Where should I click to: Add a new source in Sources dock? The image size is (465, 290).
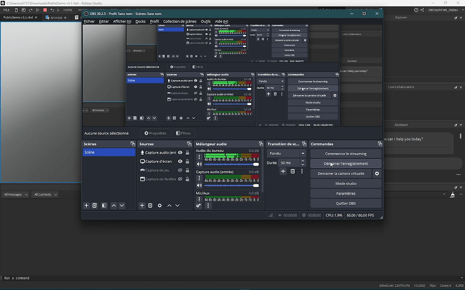click(142, 205)
